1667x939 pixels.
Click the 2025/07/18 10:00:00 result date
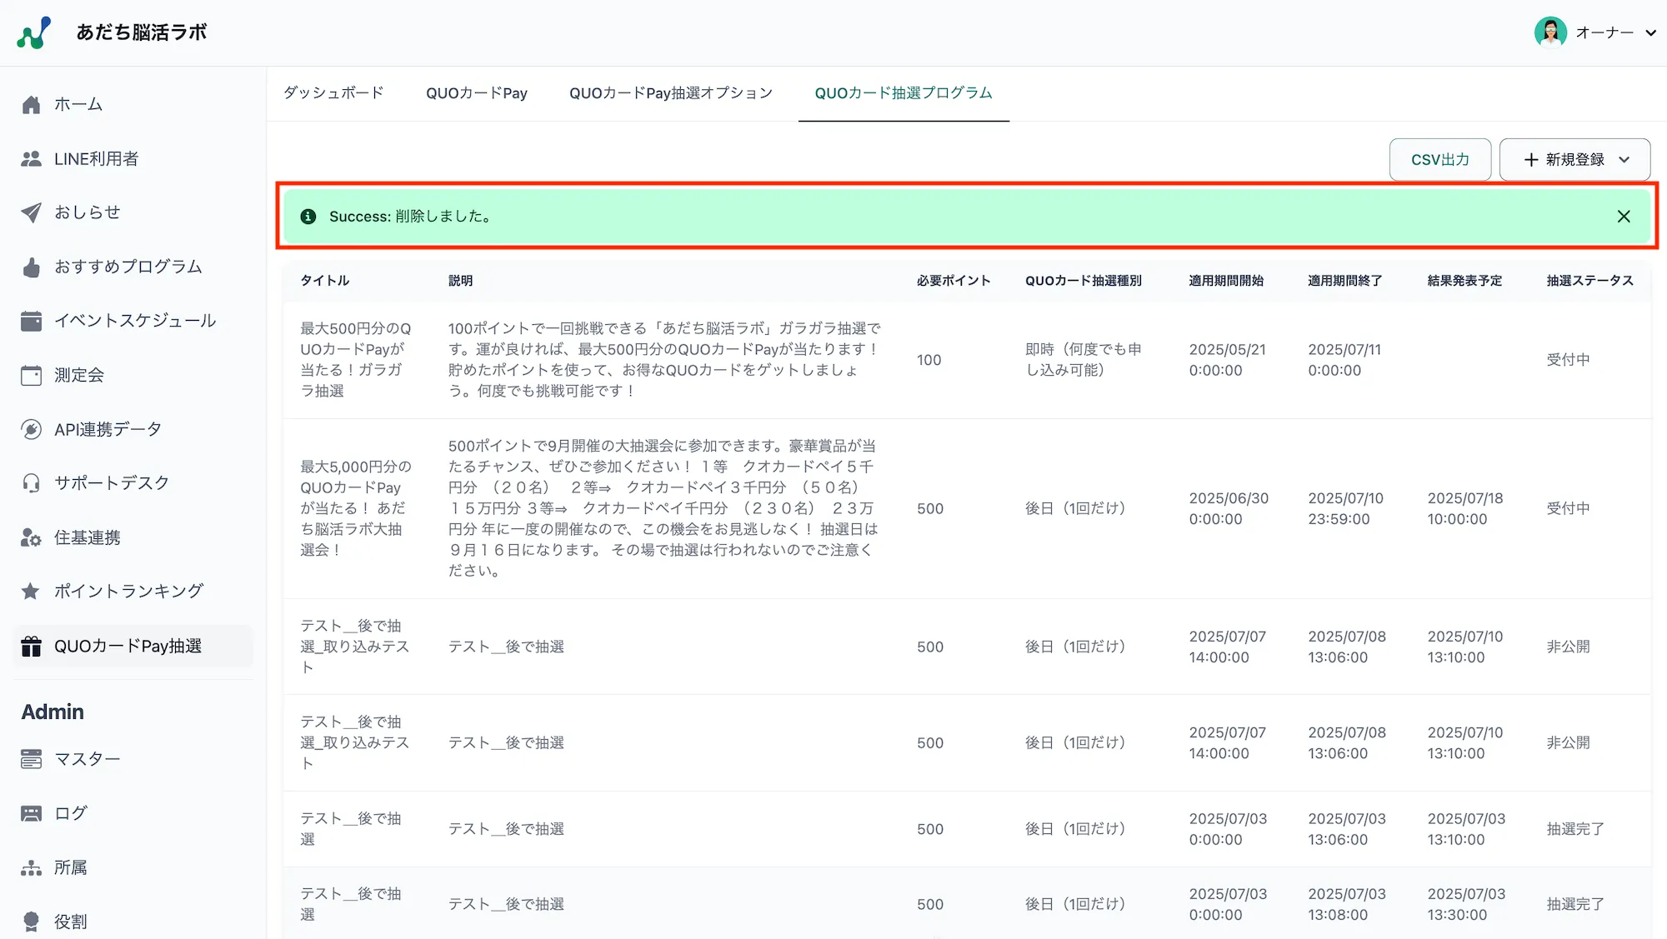pos(1465,508)
